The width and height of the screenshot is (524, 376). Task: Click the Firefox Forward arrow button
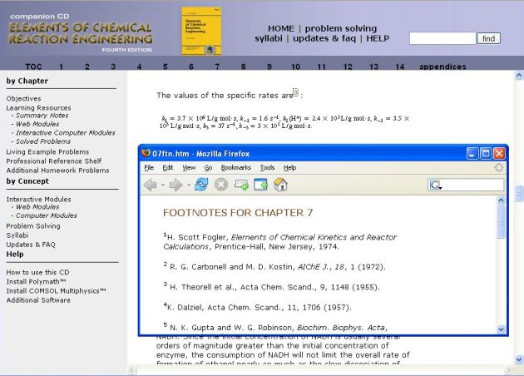click(175, 185)
